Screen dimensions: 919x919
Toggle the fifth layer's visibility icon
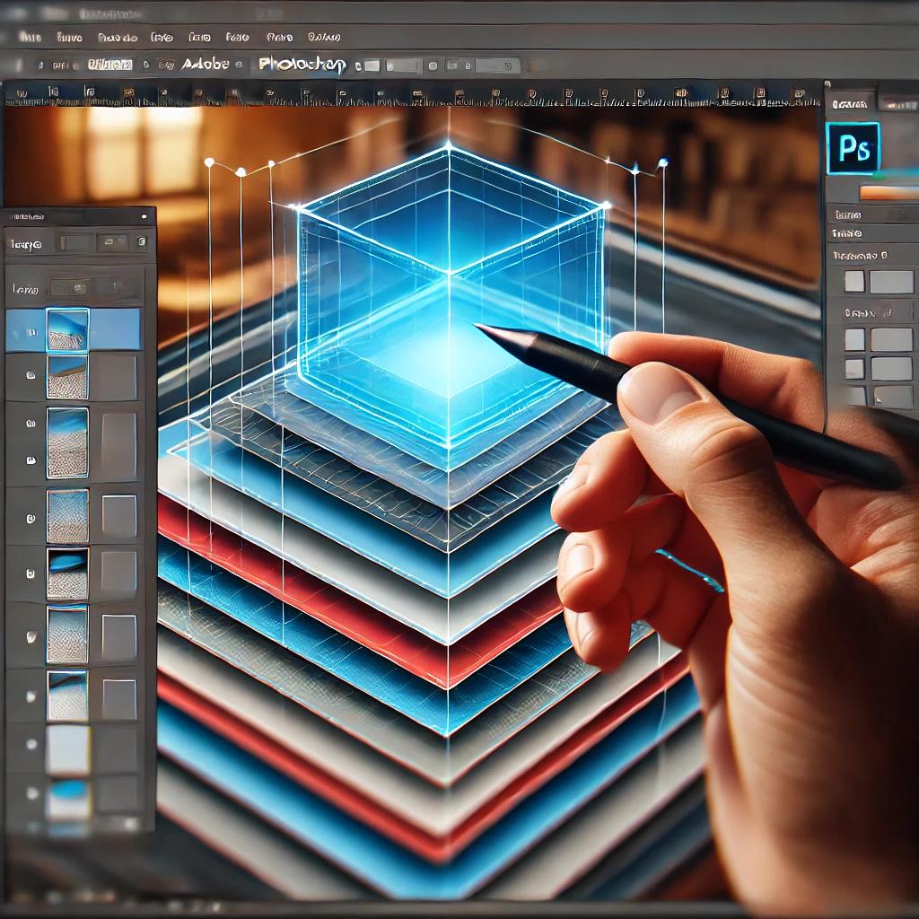point(31,573)
